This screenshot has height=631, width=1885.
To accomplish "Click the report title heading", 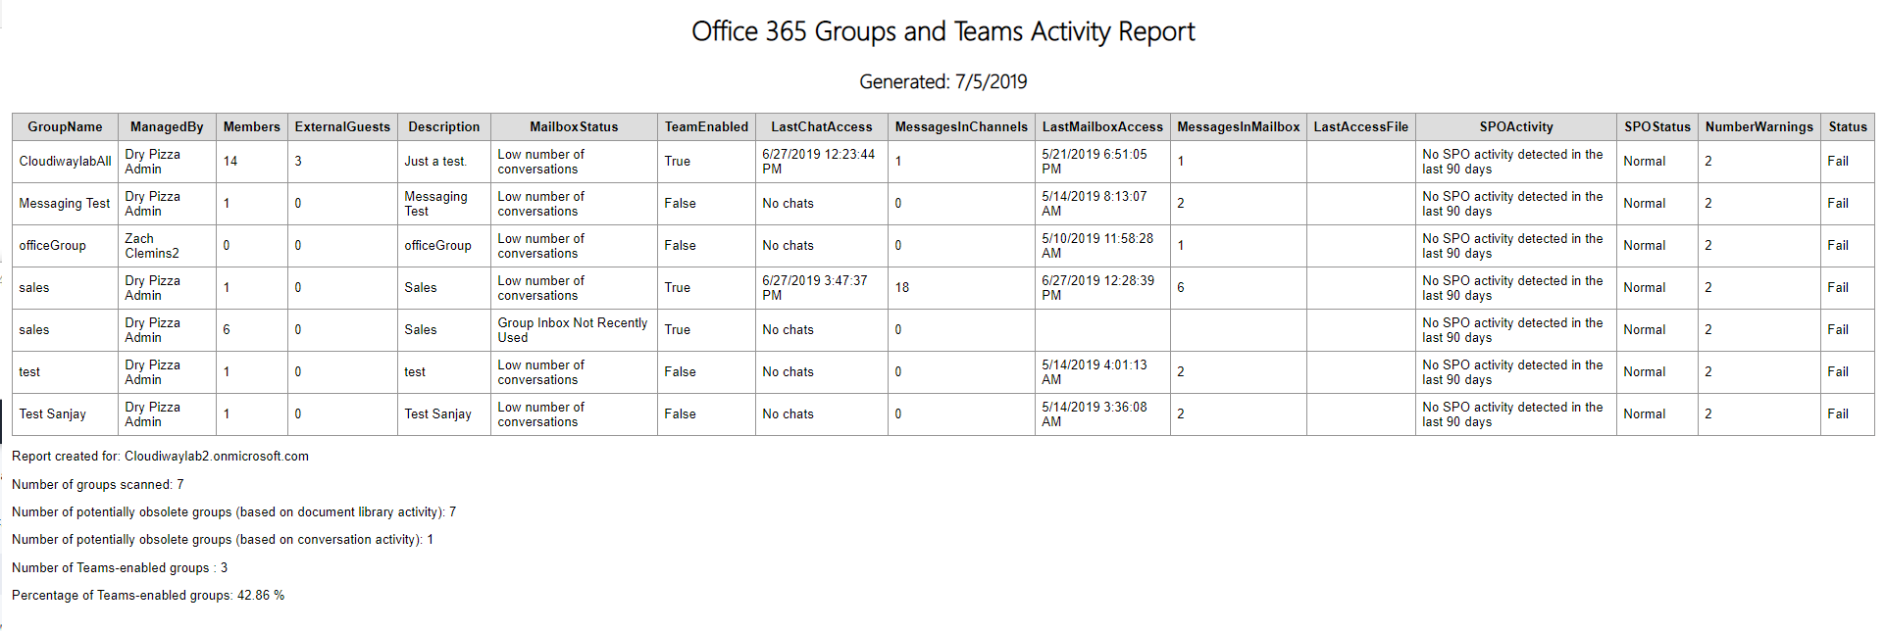I will [x=942, y=32].
